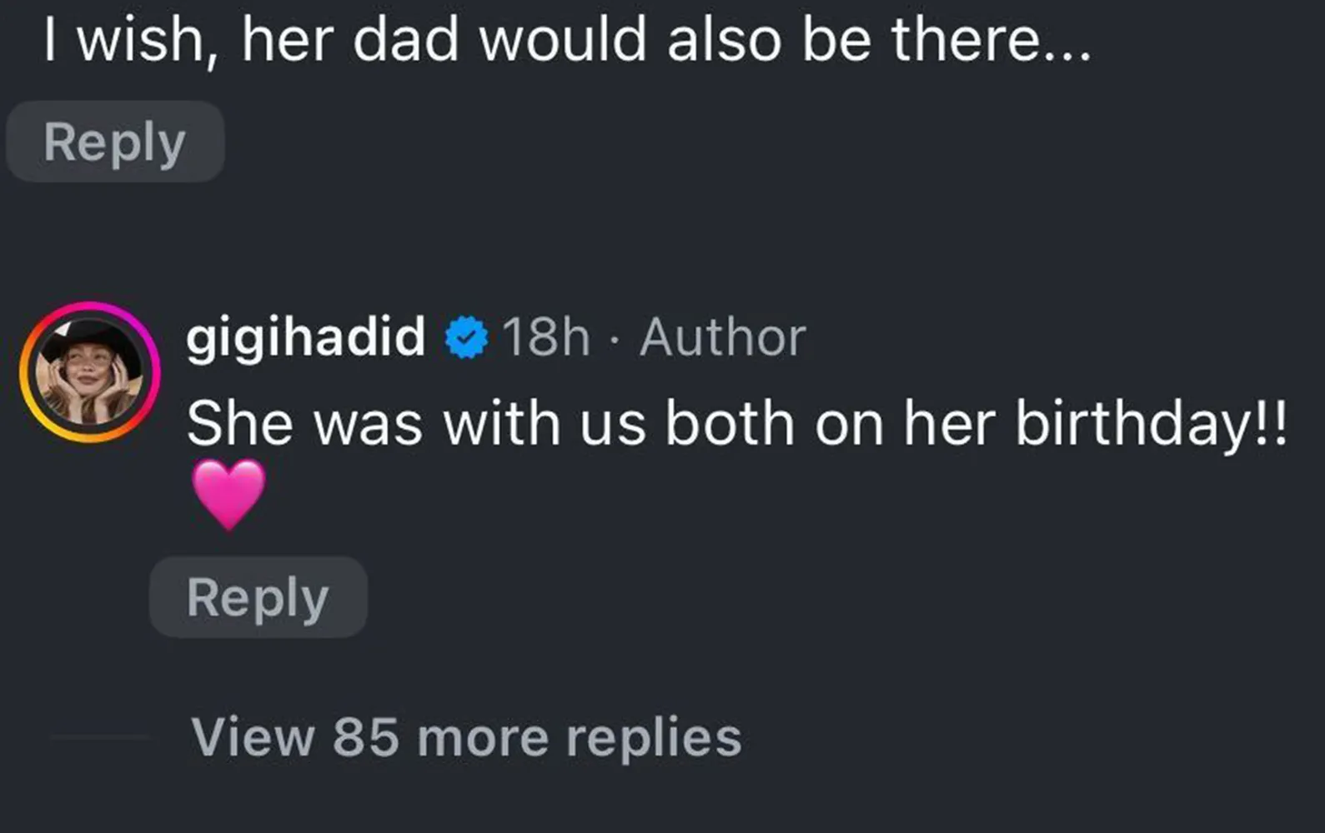Click the short line left of View replies
The width and height of the screenshot is (1325, 833).
(x=100, y=737)
